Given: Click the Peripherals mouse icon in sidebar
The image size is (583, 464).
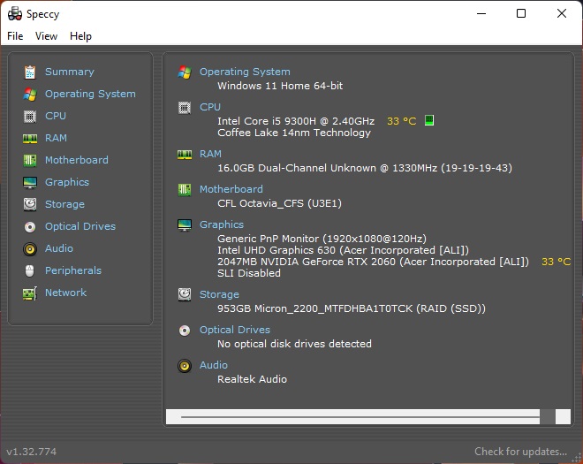Looking at the screenshot, I should tap(30, 270).
